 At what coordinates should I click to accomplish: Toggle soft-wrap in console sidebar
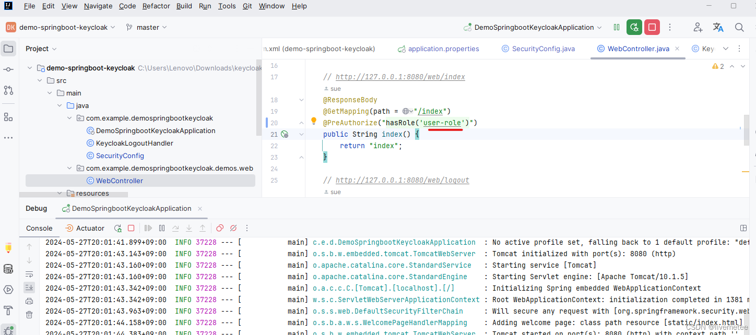coord(29,273)
